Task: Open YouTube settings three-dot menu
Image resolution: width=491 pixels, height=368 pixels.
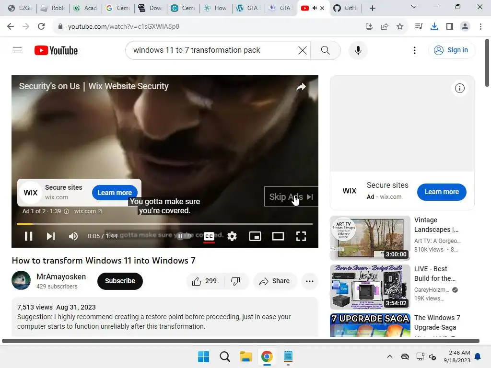Action: 415,50
